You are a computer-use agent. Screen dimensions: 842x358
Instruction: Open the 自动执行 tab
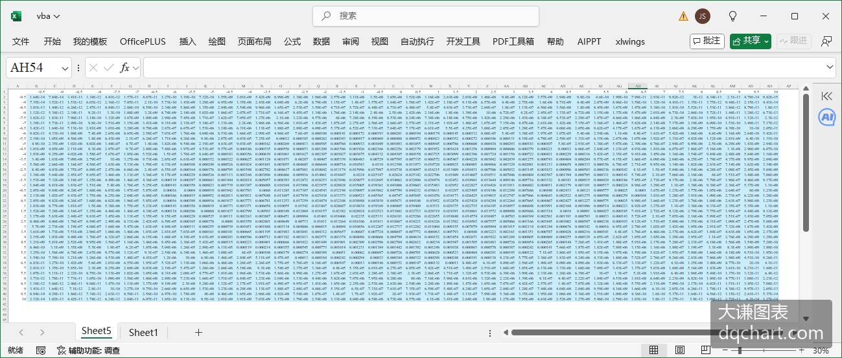417,41
